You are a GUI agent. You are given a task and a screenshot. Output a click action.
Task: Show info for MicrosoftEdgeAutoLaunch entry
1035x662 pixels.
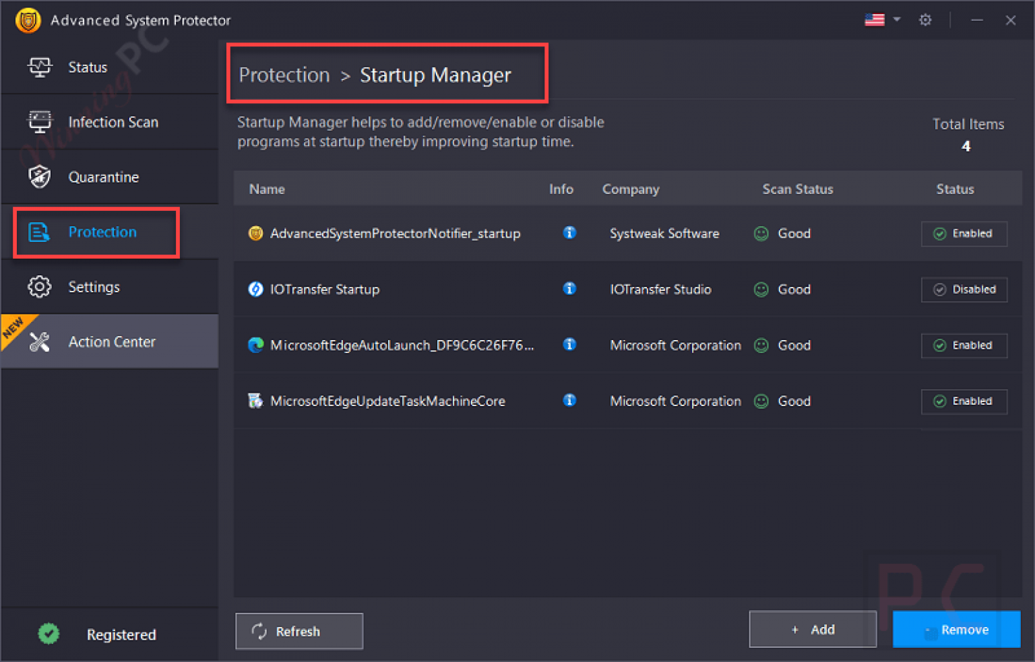tap(569, 344)
